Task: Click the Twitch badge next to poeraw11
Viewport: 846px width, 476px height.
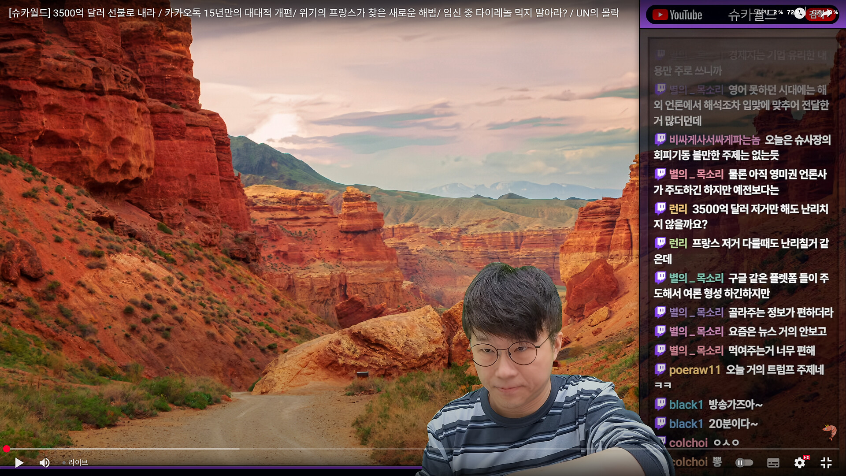Action: pyautogui.click(x=660, y=369)
